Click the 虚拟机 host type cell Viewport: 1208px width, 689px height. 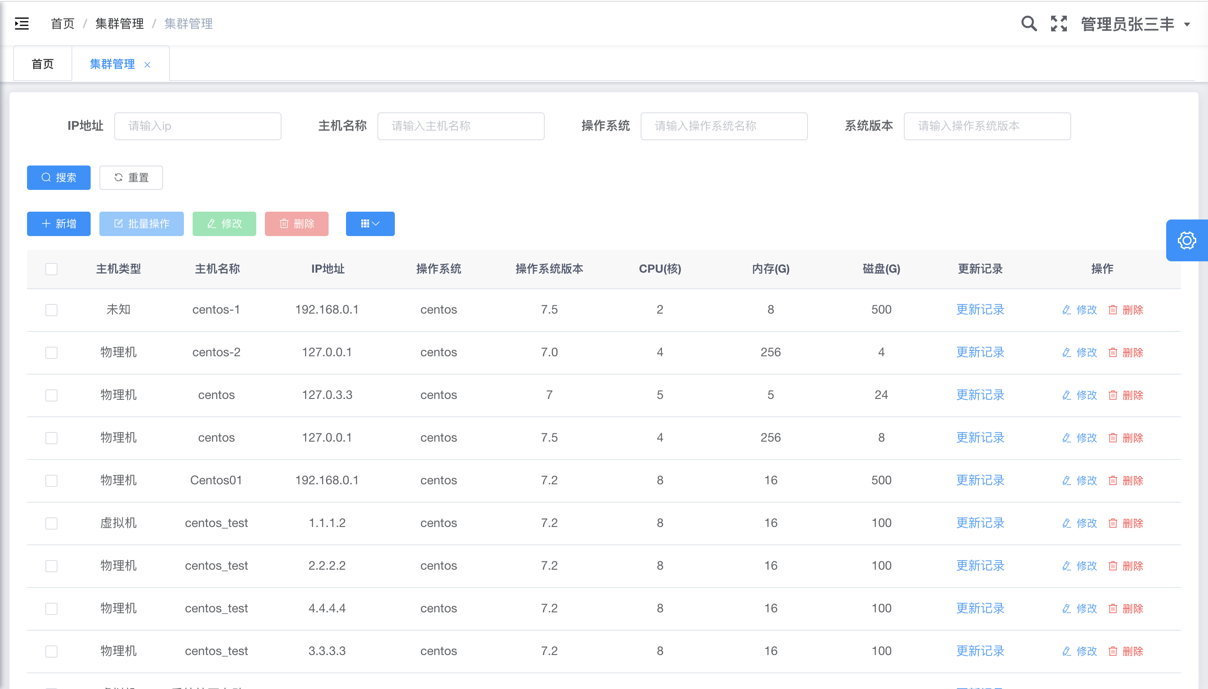click(119, 523)
